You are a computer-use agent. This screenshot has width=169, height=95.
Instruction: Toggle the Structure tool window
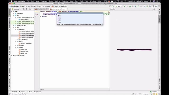click(x=10, y=61)
